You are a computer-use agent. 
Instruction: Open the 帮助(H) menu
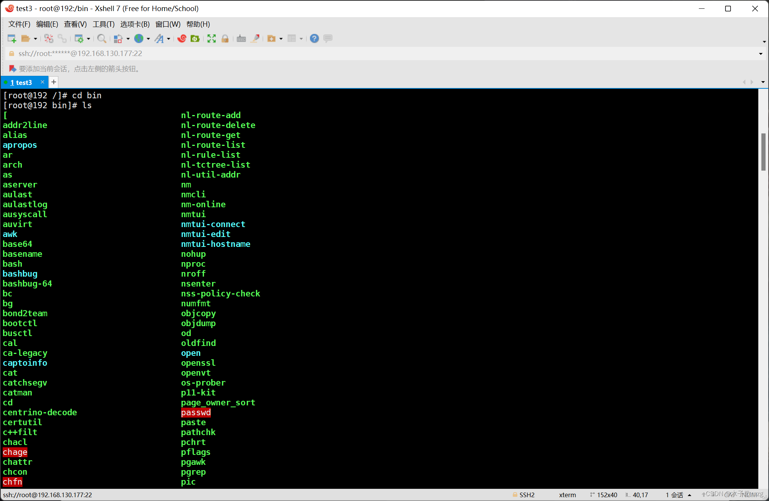click(x=198, y=24)
